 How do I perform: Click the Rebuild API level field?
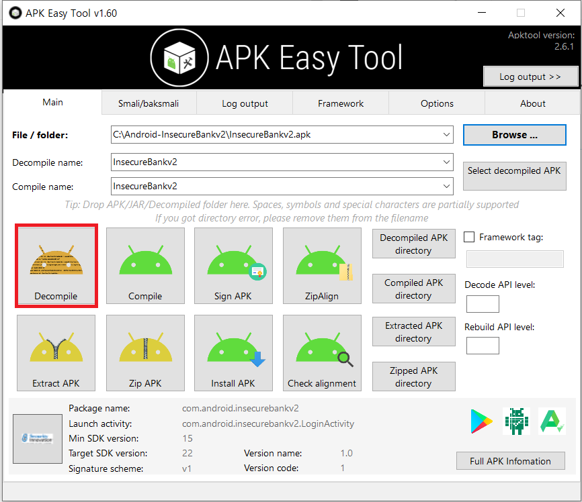point(483,346)
